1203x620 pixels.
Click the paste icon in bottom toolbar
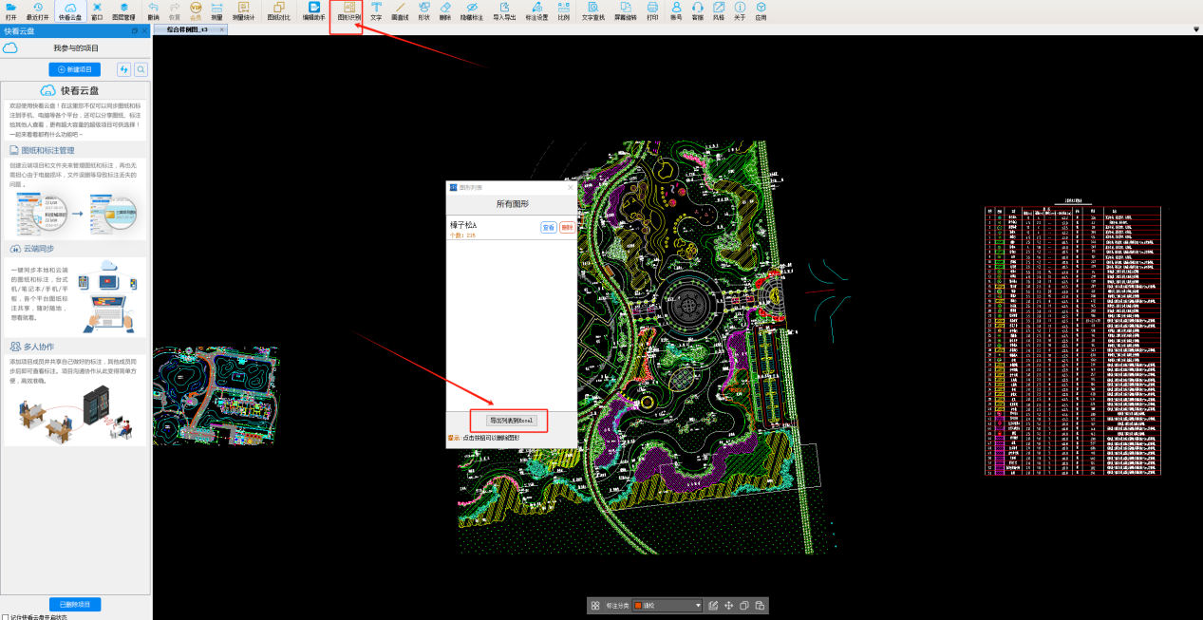[760, 605]
